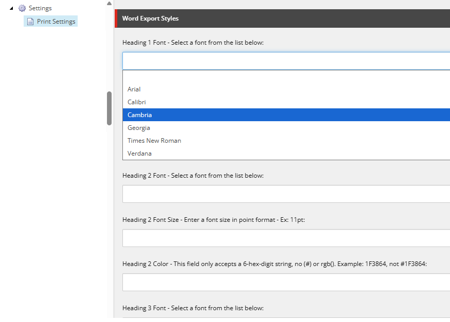
Task: Click the Heading 2 Color input field
Action: coord(286,282)
